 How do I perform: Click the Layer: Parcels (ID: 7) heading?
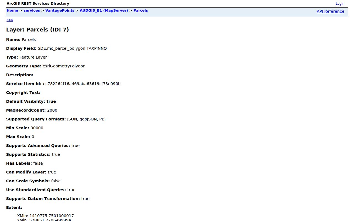pos(37,30)
